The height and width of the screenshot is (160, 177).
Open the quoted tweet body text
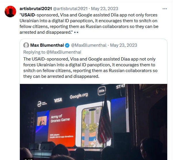(x=90, y=68)
